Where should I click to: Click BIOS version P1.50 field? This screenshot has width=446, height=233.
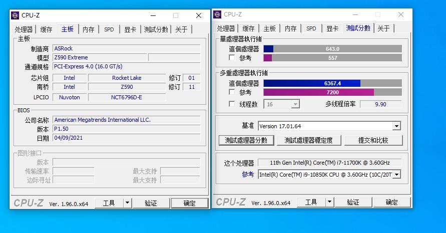(x=126, y=129)
